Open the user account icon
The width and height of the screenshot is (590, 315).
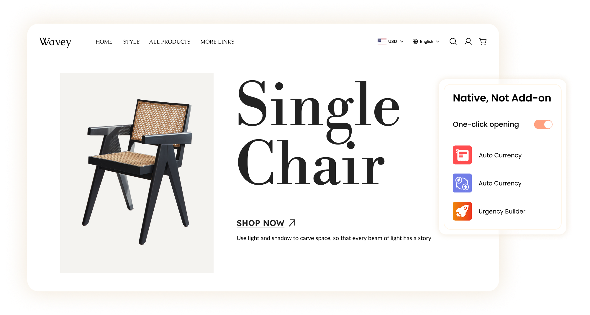[468, 42]
